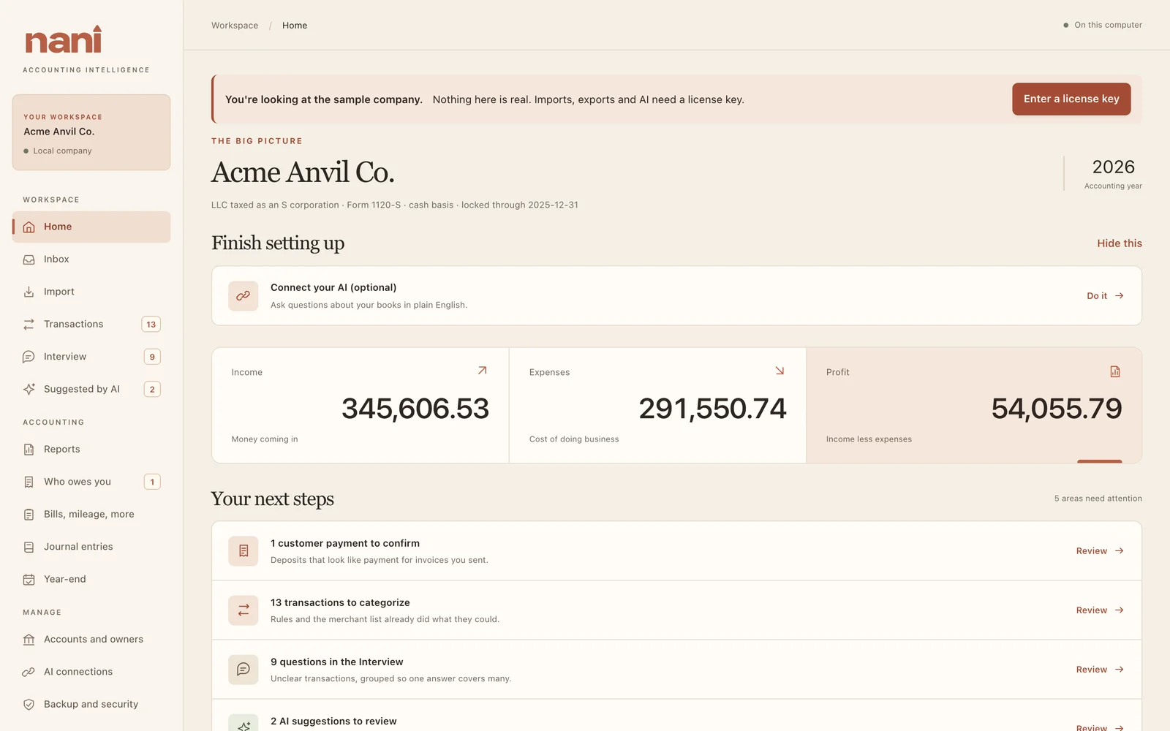Viewport: 1170px width, 731px height.
Task: Click the Inbox tray icon
Action: 29,260
